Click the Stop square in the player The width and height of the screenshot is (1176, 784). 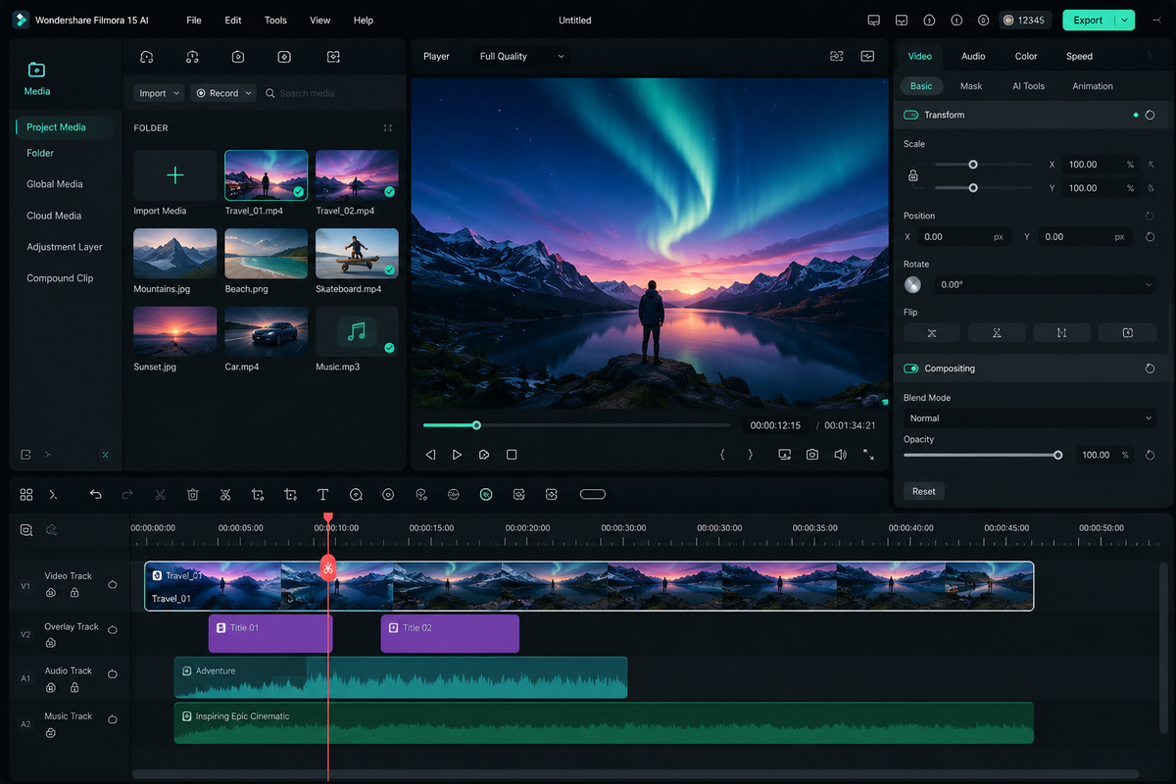coord(512,455)
